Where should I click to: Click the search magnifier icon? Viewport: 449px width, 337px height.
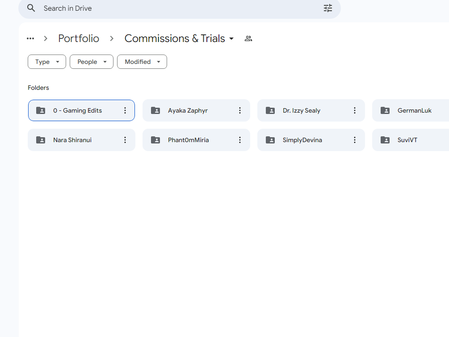point(31,8)
